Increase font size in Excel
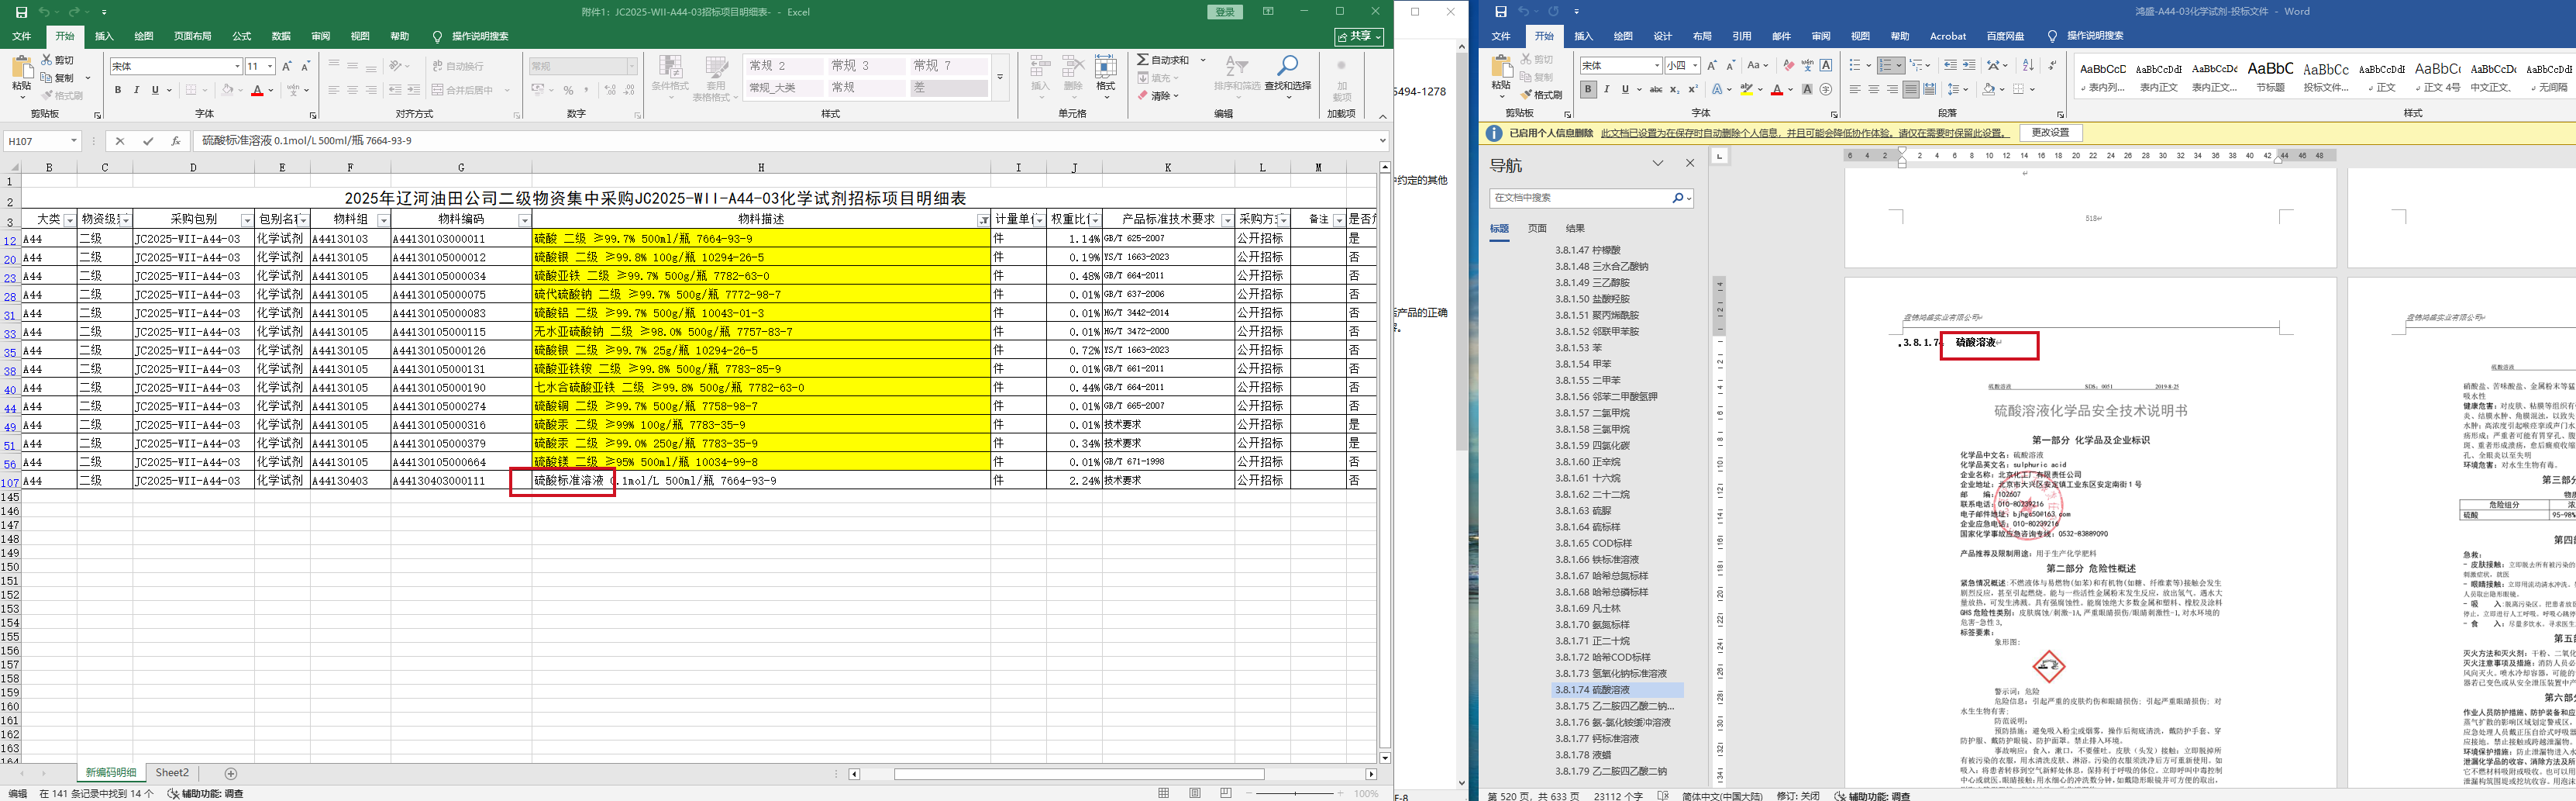 pos(287,66)
